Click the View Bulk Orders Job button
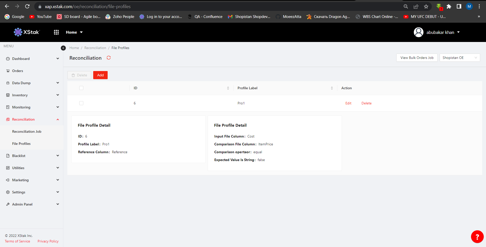 pyautogui.click(x=417, y=58)
